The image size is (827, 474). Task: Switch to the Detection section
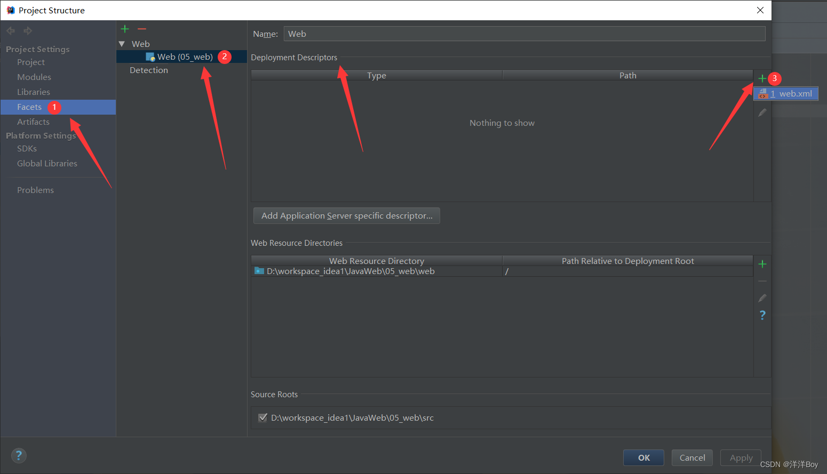148,70
